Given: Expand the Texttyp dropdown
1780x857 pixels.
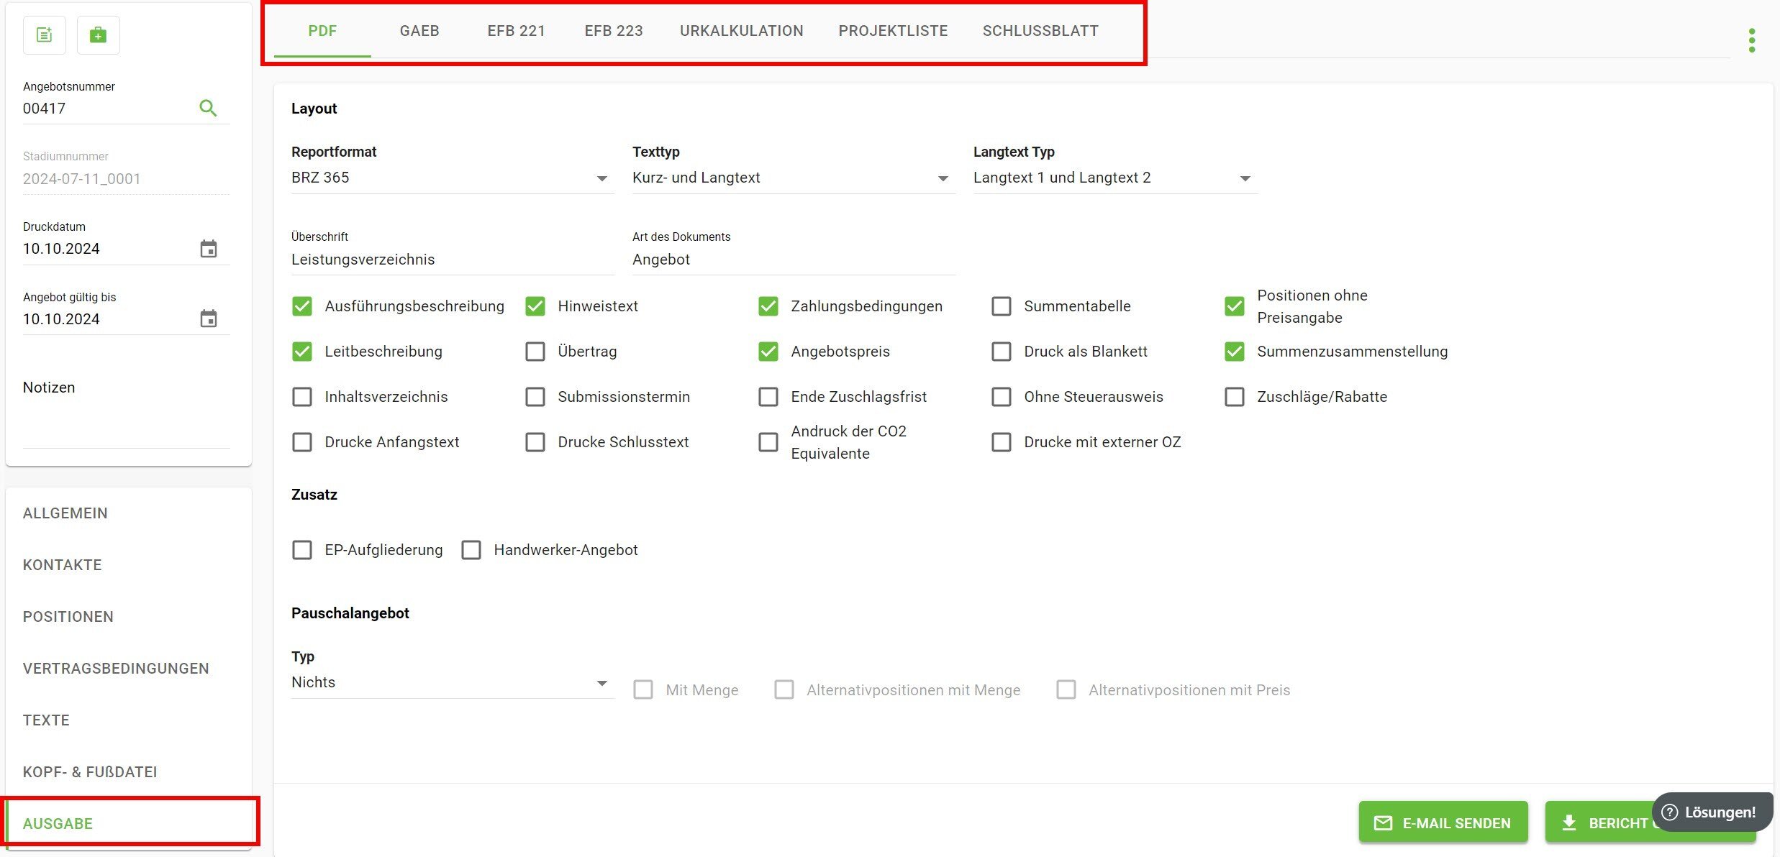Looking at the screenshot, I should point(791,178).
